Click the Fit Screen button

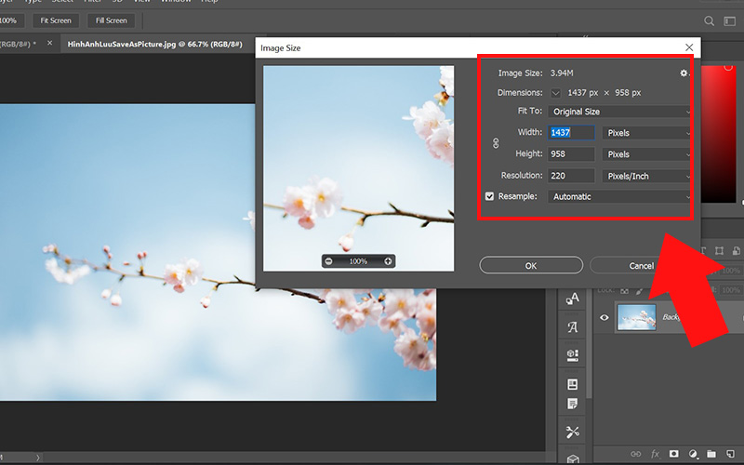[x=56, y=20]
